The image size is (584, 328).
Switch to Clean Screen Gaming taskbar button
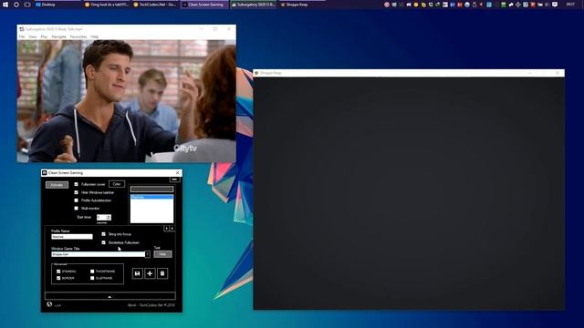click(204, 5)
